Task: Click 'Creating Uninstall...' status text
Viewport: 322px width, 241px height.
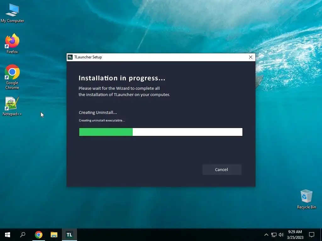Action: tap(98, 113)
